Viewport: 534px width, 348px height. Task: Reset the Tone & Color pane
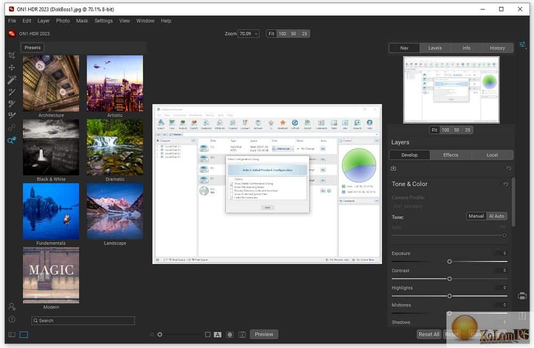tap(505, 184)
